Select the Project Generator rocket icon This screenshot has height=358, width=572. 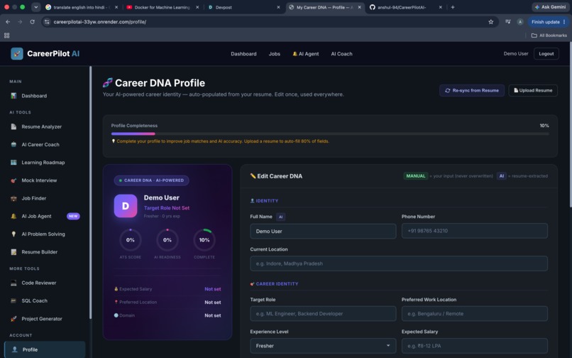13,318
